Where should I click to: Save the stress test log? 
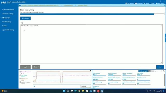(x=160, y=67)
